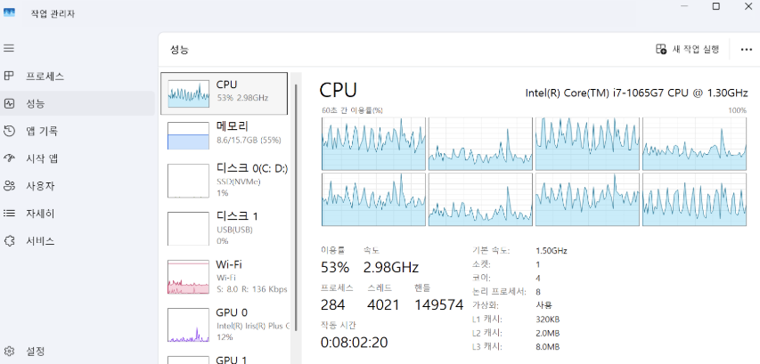Click the CPU model name i7-1065G7 text

(x=636, y=93)
